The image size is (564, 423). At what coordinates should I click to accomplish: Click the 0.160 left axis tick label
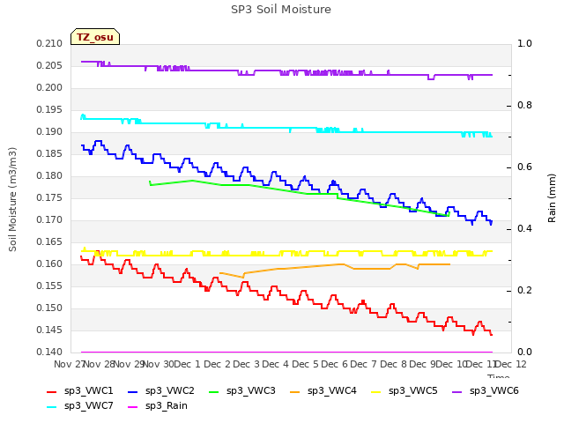[x=49, y=264]
